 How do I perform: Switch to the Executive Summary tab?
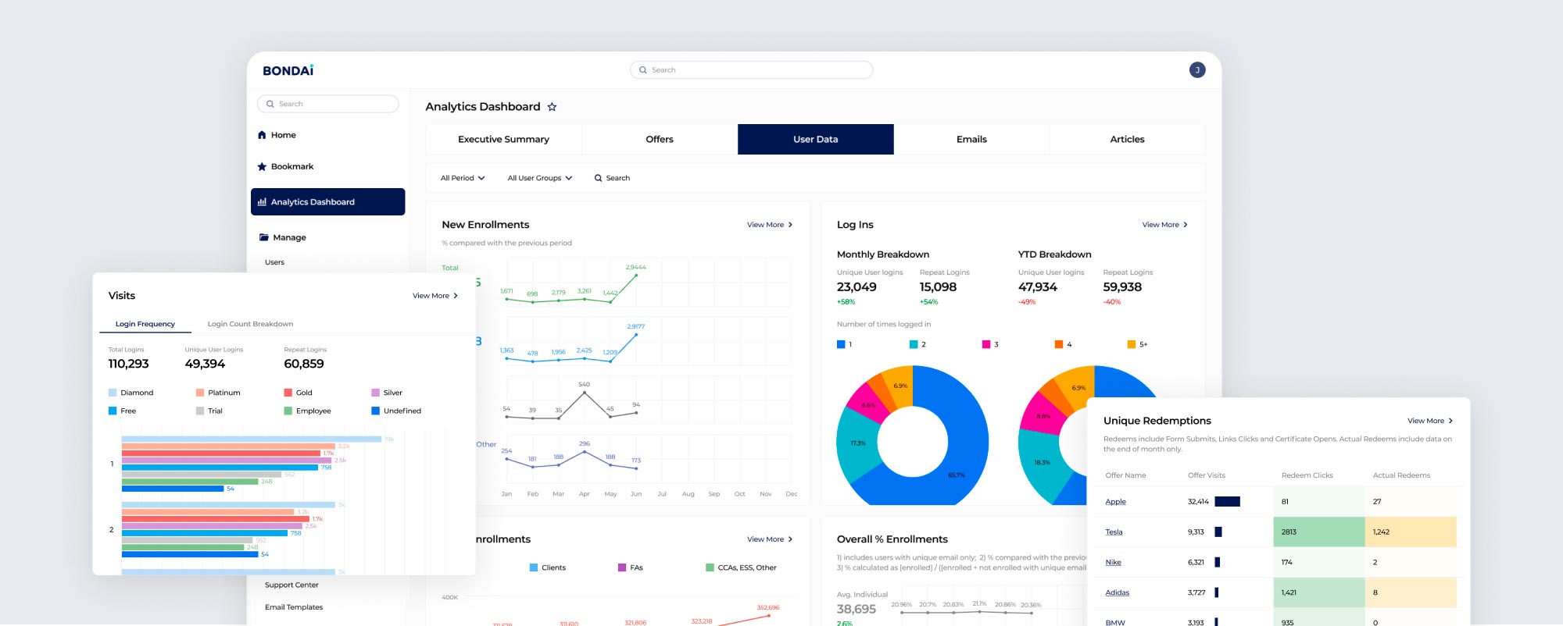tap(503, 140)
